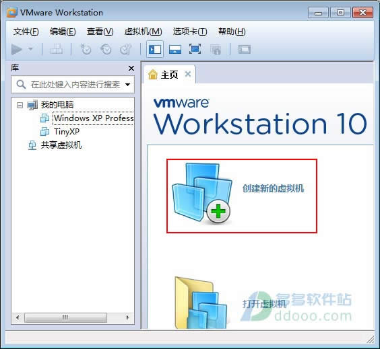Click the library search input field

point(73,85)
